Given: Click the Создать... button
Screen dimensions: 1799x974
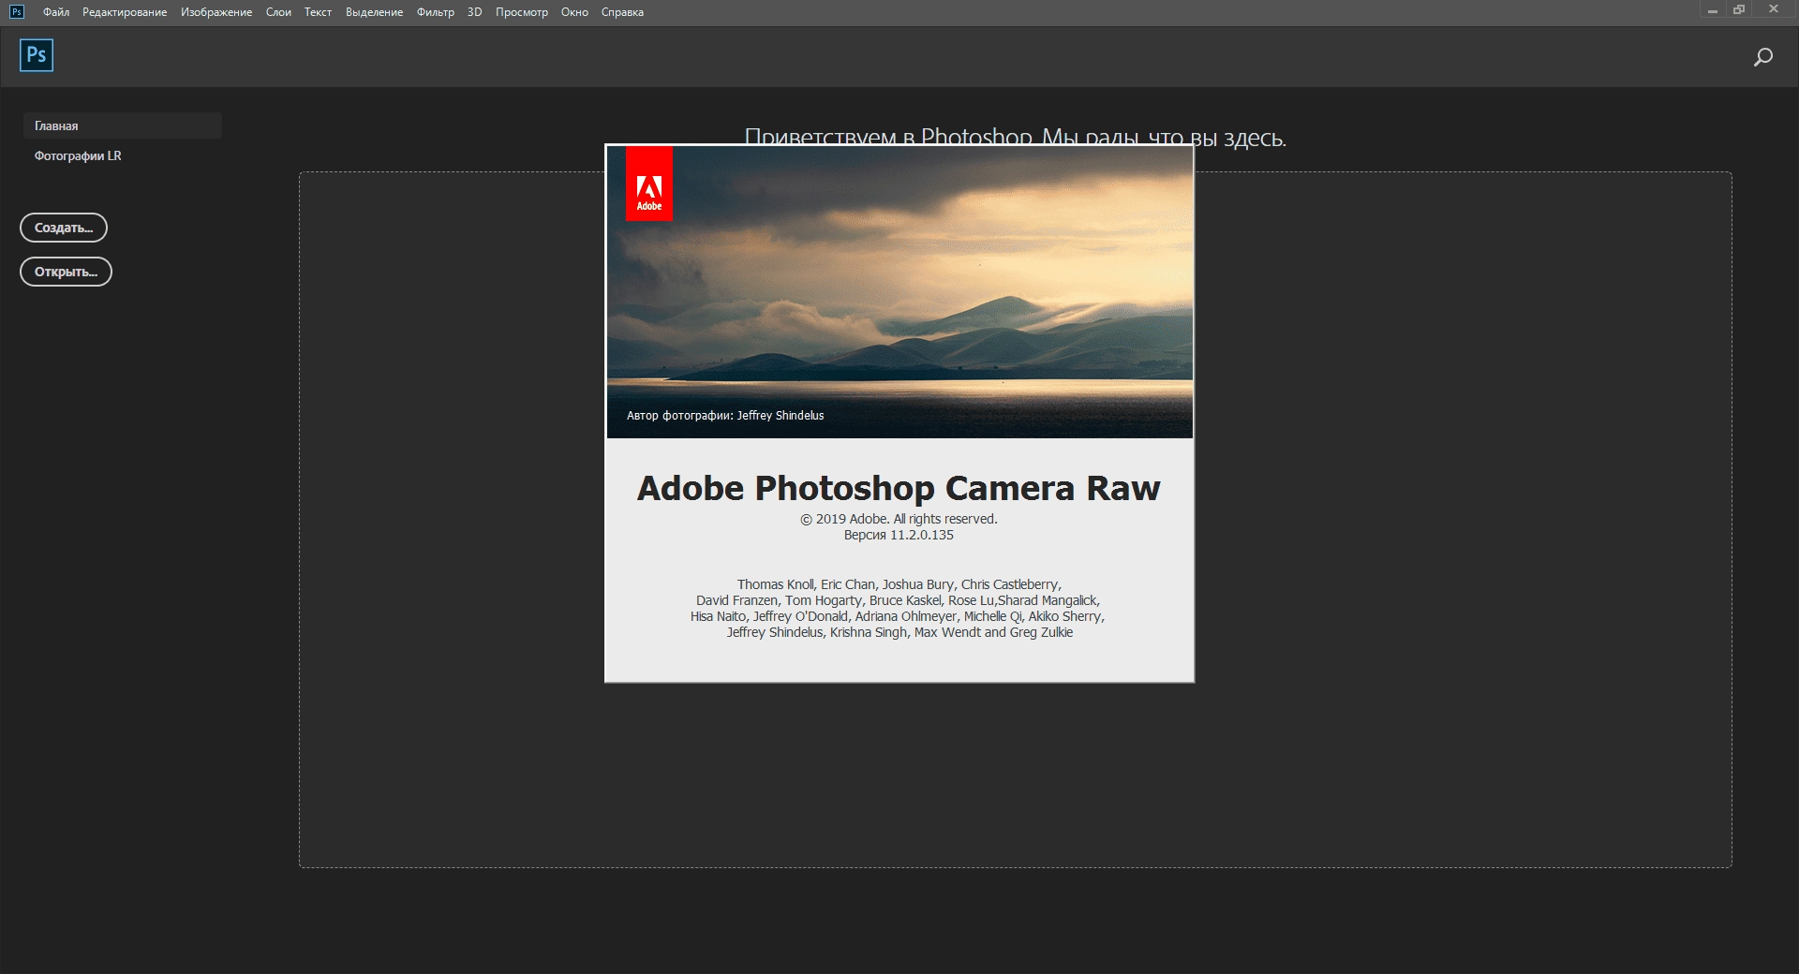Looking at the screenshot, I should click(64, 228).
